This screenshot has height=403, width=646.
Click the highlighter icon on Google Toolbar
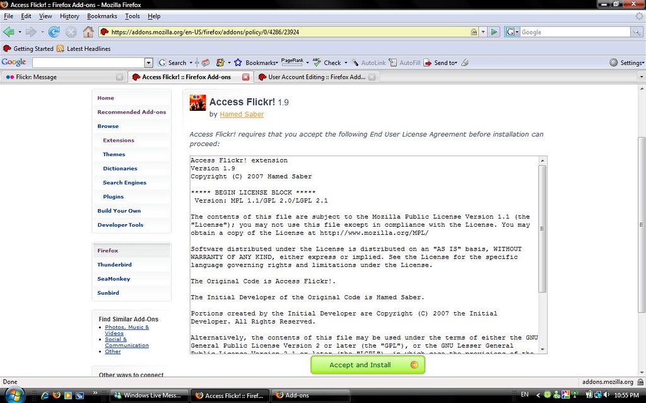(x=465, y=62)
